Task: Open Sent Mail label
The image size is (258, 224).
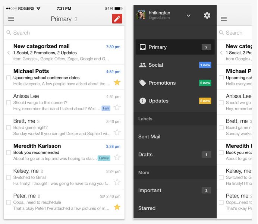Action: click(x=175, y=136)
